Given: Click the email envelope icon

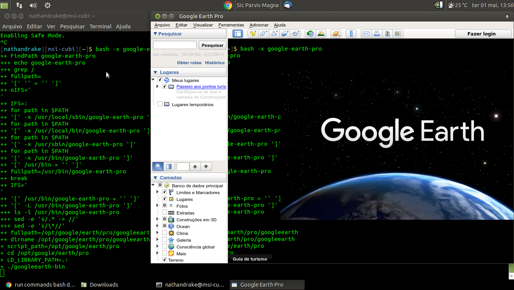Looking at the screenshot, I should coord(366,34).
